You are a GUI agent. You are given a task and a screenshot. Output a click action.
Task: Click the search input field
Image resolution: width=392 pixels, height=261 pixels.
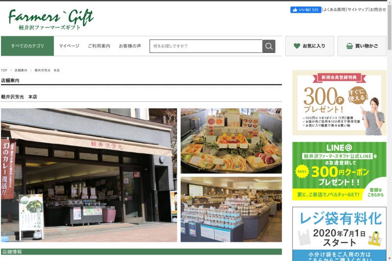206,46
